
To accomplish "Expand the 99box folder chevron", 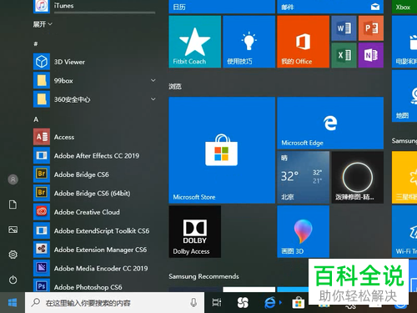I will tap(153, 80).
